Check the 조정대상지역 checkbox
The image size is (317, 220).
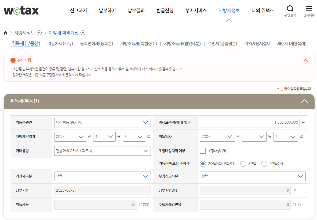(203, 151)
